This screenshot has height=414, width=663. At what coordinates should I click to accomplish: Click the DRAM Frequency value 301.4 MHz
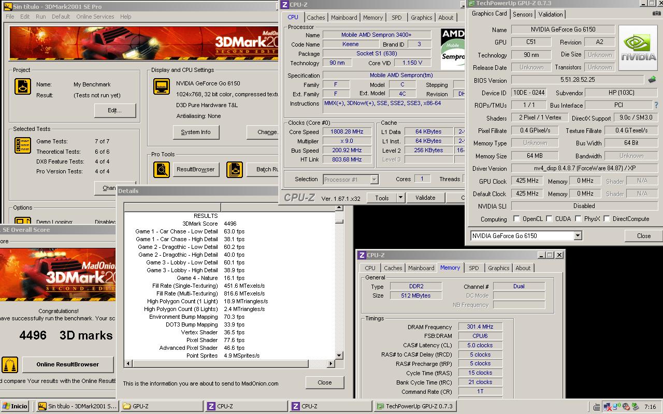pyautogui.click(x=480, y=327)
